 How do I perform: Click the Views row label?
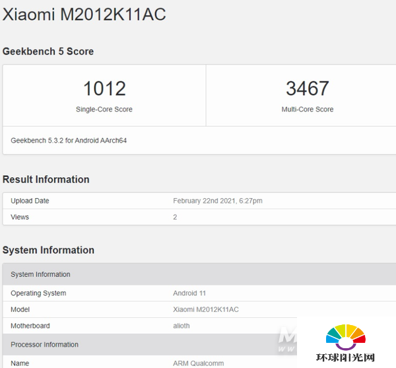tap(20, 217)
